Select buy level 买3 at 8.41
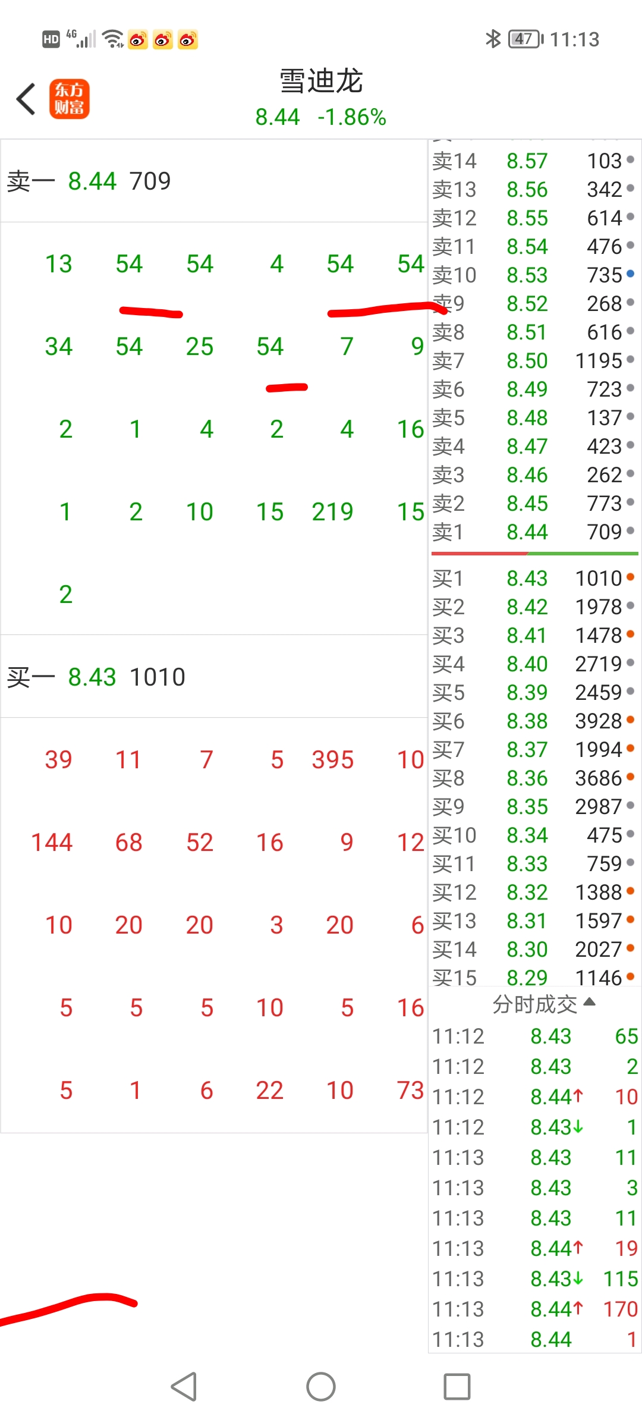Screen dimensions: 642x1420 click(534, 635)
